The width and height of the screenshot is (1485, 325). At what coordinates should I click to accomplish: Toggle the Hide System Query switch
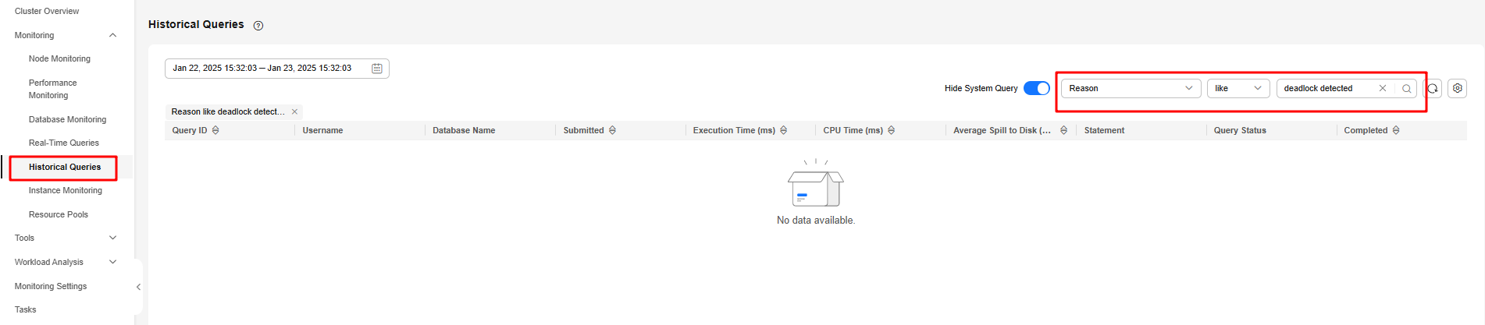pyautogui.click(x=1037, y=88)
